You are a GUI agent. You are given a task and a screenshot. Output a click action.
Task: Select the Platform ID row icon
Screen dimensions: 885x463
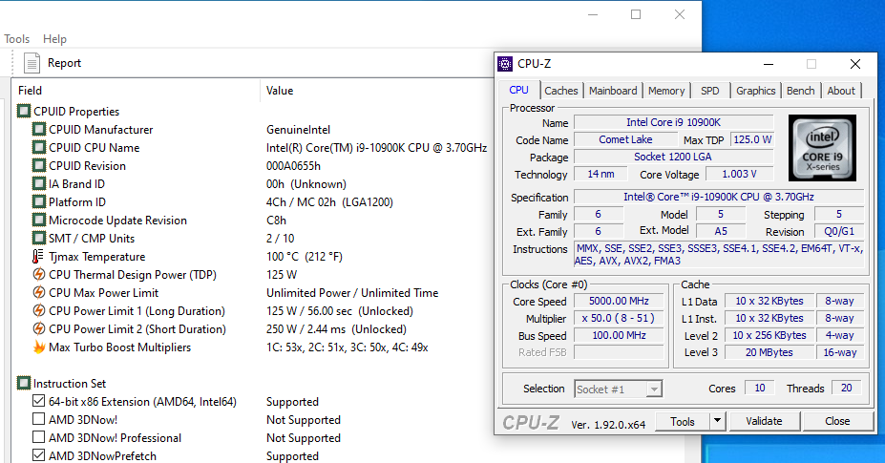pyautogui.click(x=39, y=201)
